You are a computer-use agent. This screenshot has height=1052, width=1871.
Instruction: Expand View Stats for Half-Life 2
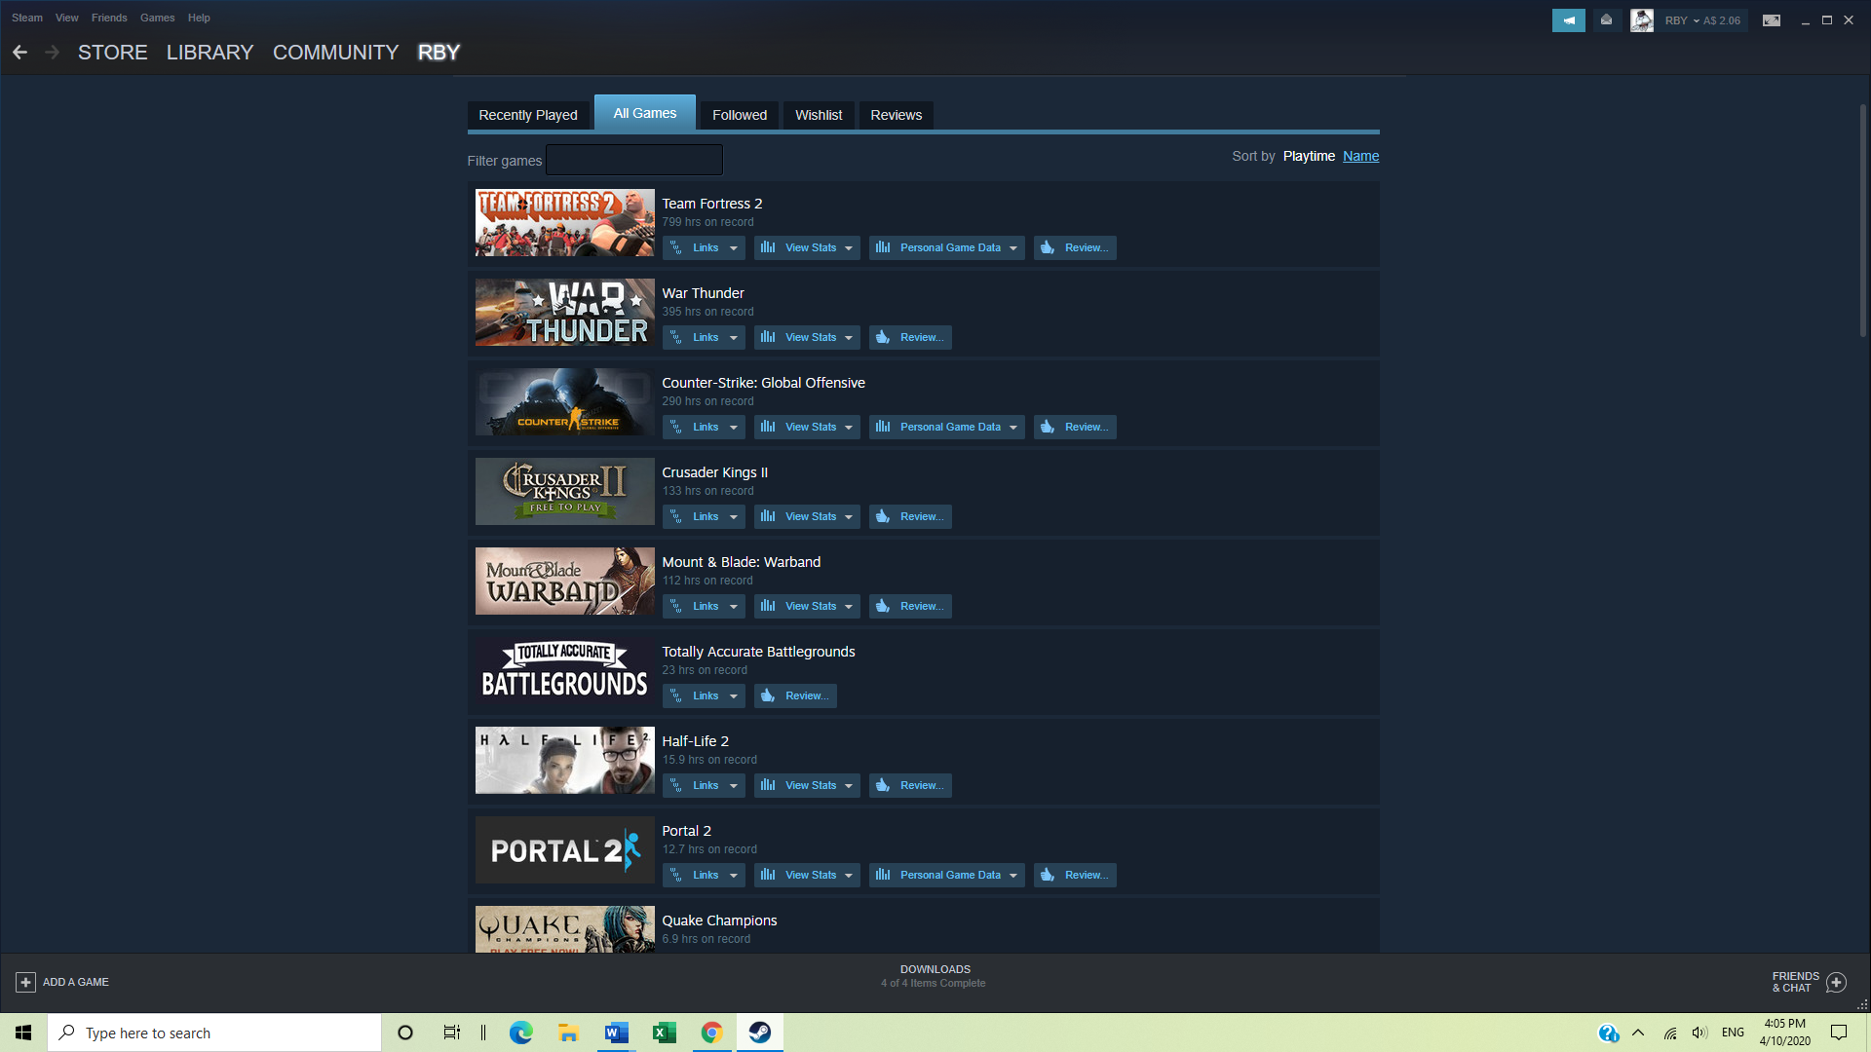pyautogui.click(x=807, y=785)
